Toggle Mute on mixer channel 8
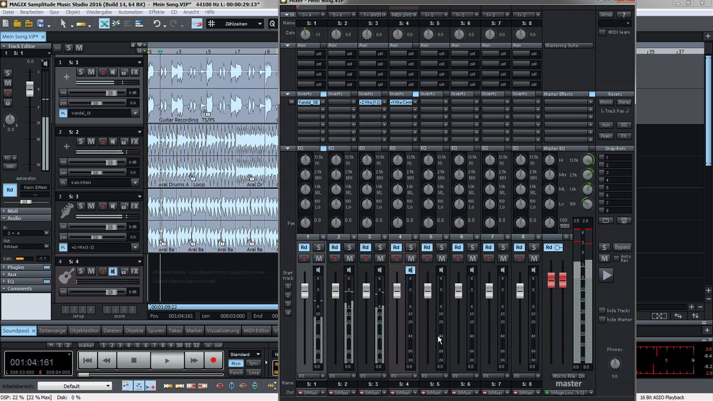Screen dimensions: 713x401 (x=534, y=258)
